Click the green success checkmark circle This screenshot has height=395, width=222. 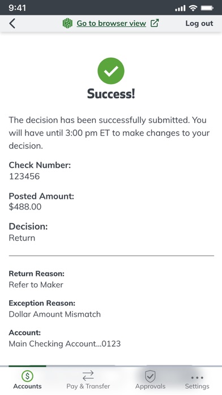point(111,71)
